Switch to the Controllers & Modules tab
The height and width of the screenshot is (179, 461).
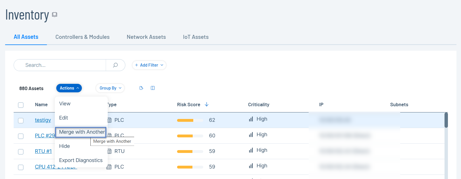[82, 37]
